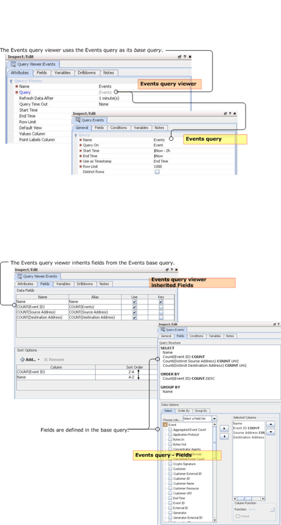This screenshot has width=281, height=525.
Task: Select the Generator External ID tree item
Action: point(187,518)
